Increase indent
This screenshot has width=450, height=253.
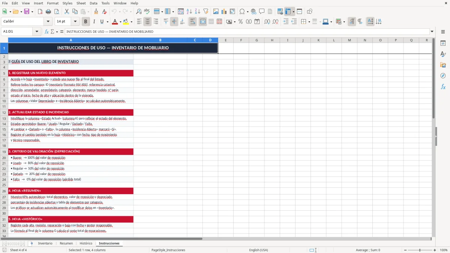coord(286,22)
